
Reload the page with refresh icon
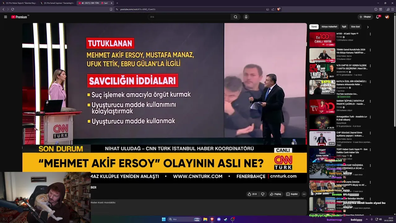pyautogui.click(x=13, y=9)
